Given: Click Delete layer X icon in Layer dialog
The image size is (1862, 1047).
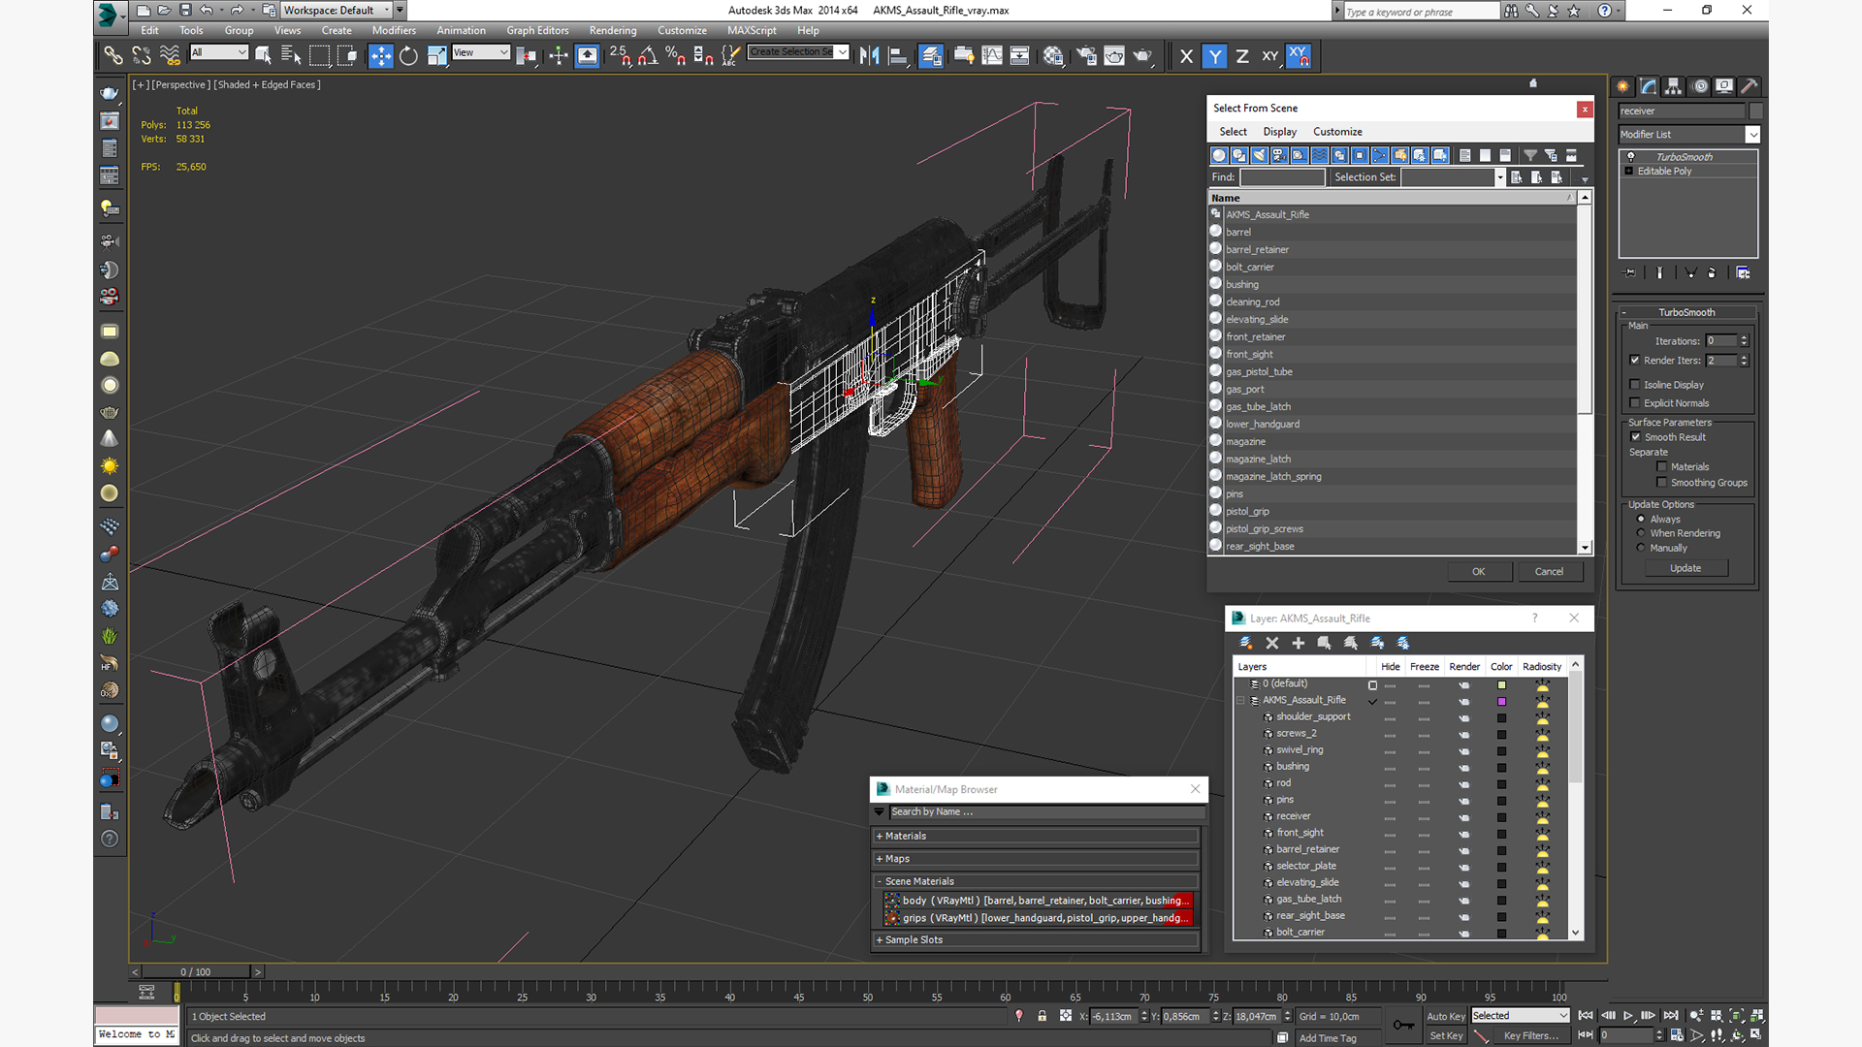Looking at the screenshot, I should [x=1272, y=643].
